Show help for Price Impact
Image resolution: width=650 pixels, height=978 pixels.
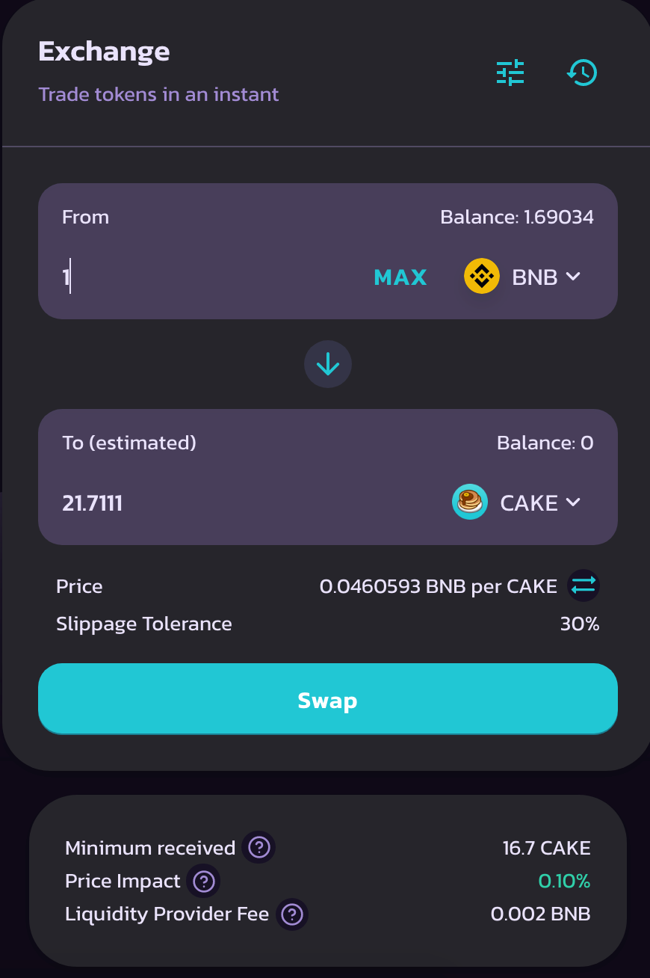[x=203, y=881]
